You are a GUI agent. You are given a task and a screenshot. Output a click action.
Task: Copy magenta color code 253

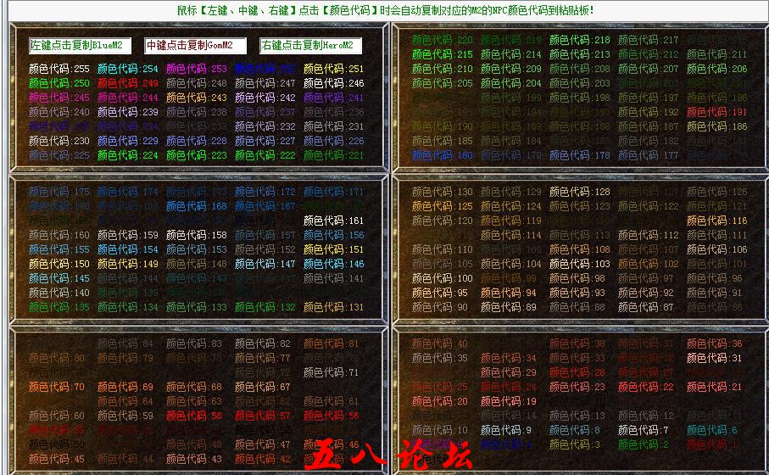point(197,69)
